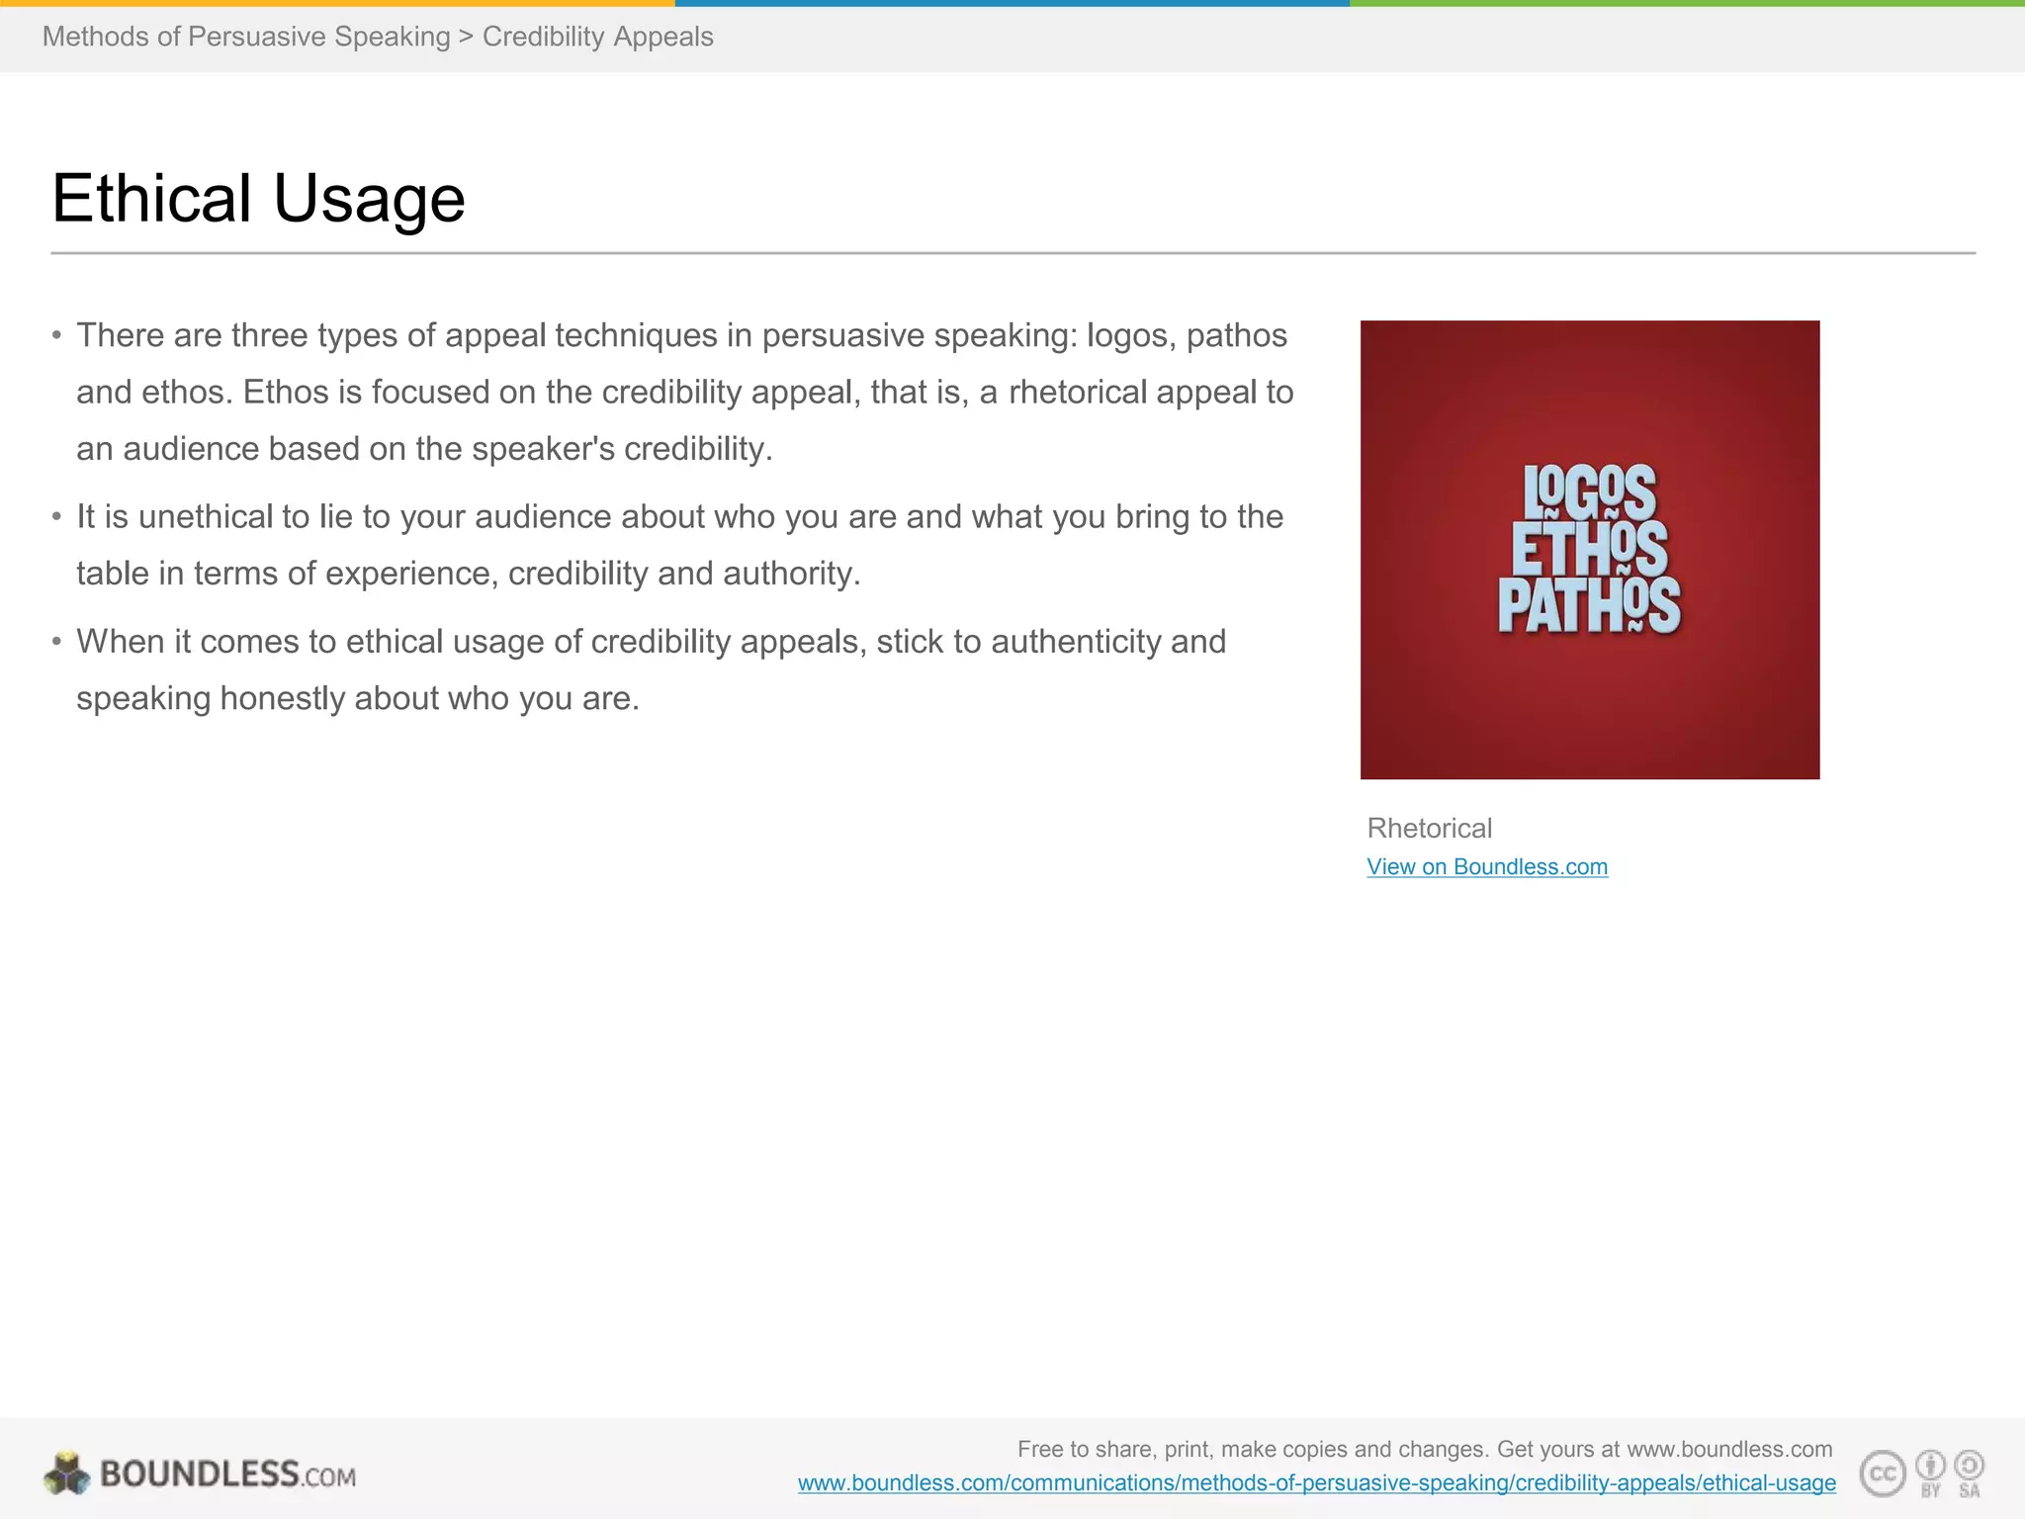Click the blue segment of the top bar
2025x1519 pixels.
(1012, 3)
